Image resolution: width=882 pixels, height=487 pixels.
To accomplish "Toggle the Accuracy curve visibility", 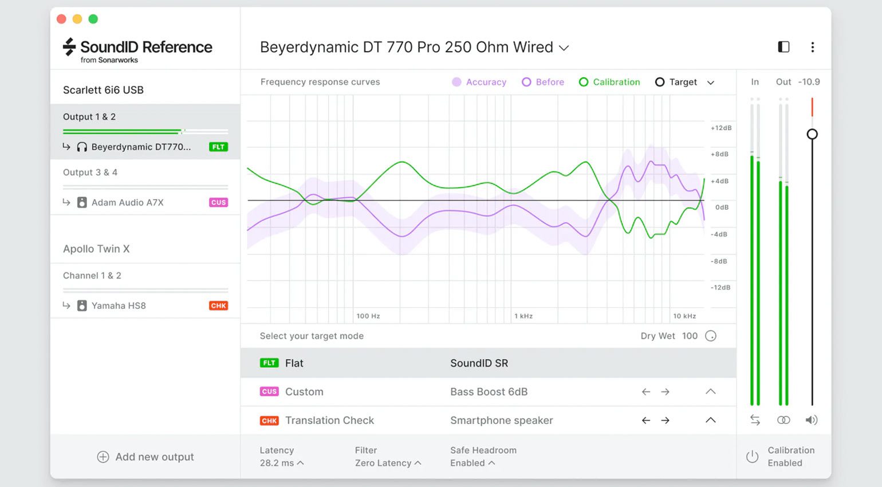I will tap(479, 82).
